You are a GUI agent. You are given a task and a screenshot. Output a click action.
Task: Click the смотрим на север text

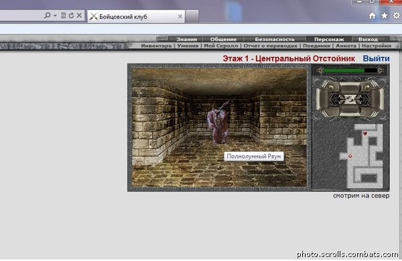coord(361,195)
